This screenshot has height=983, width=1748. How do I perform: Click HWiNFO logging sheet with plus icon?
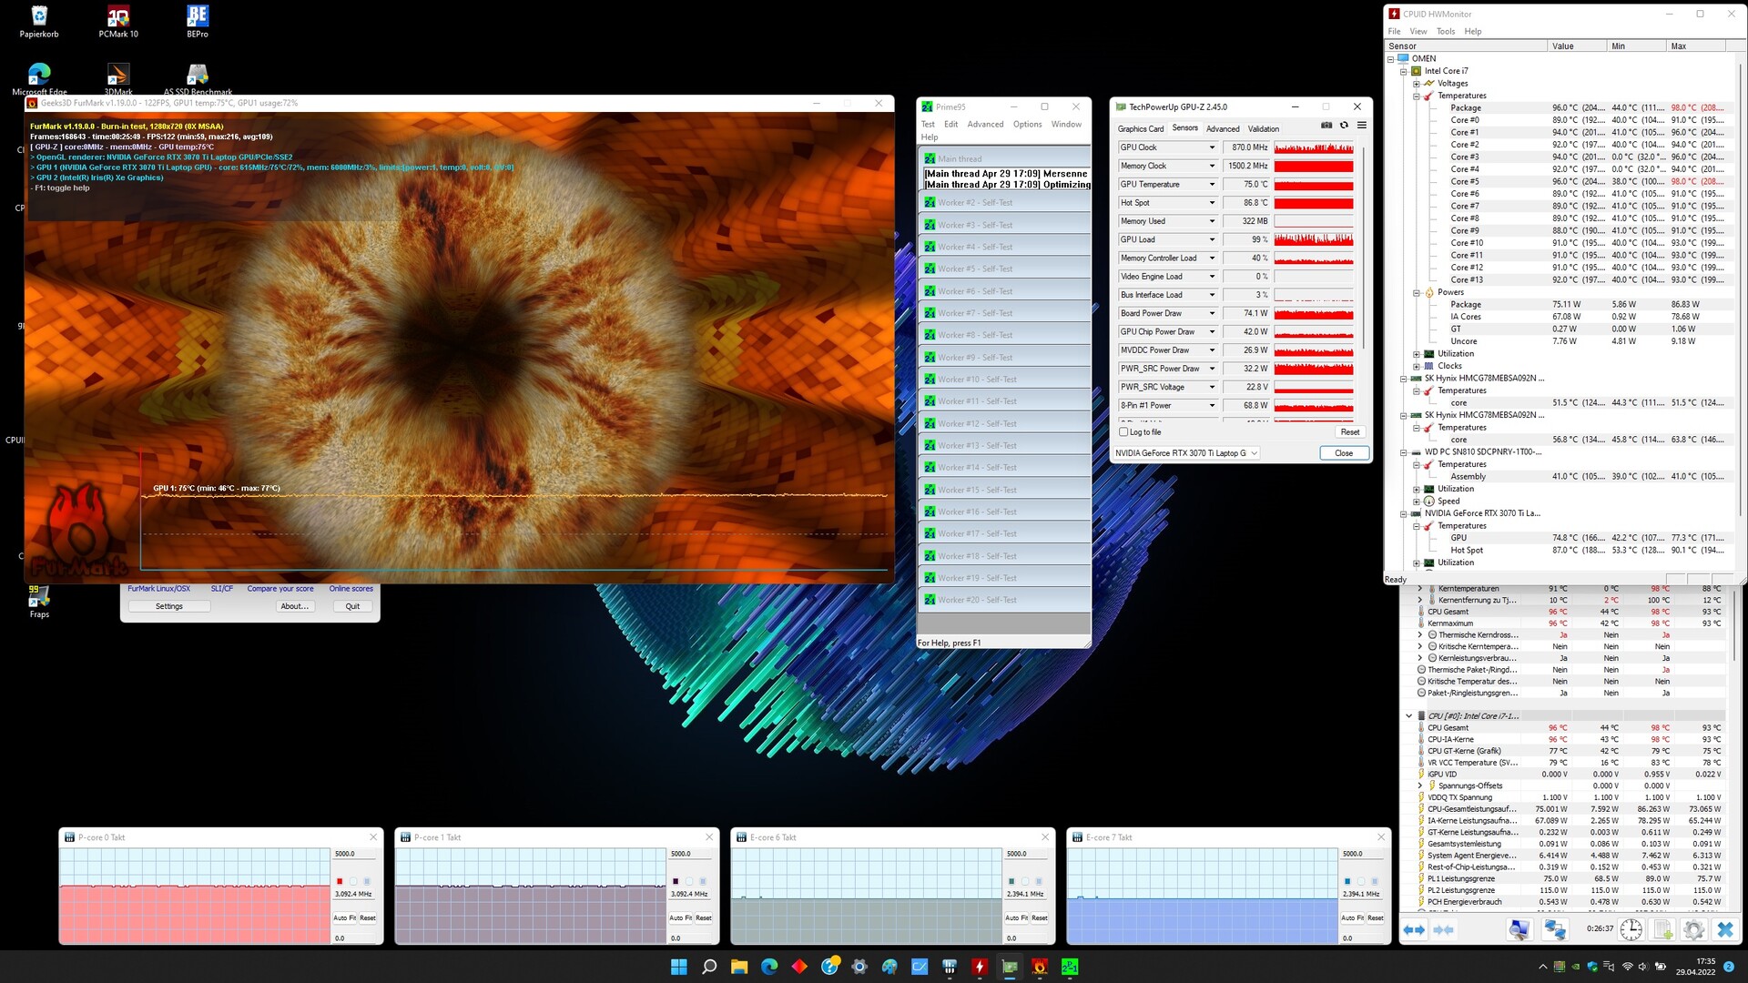click(1662, 929)
